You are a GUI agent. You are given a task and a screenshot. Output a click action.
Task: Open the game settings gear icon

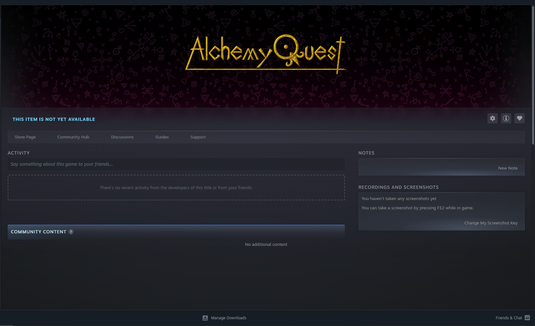coord(492,118)
